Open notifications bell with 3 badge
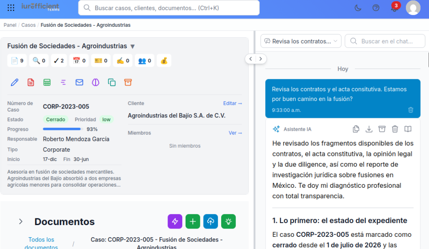The width and height of the screenshot is (429, 249). click(x=394, y=8)
